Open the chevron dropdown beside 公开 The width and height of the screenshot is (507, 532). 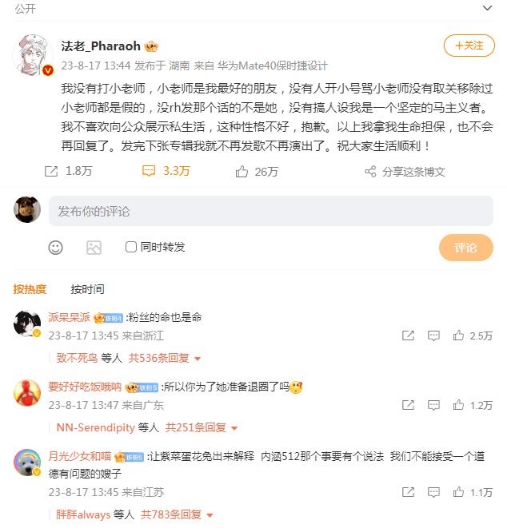(487, 8)
